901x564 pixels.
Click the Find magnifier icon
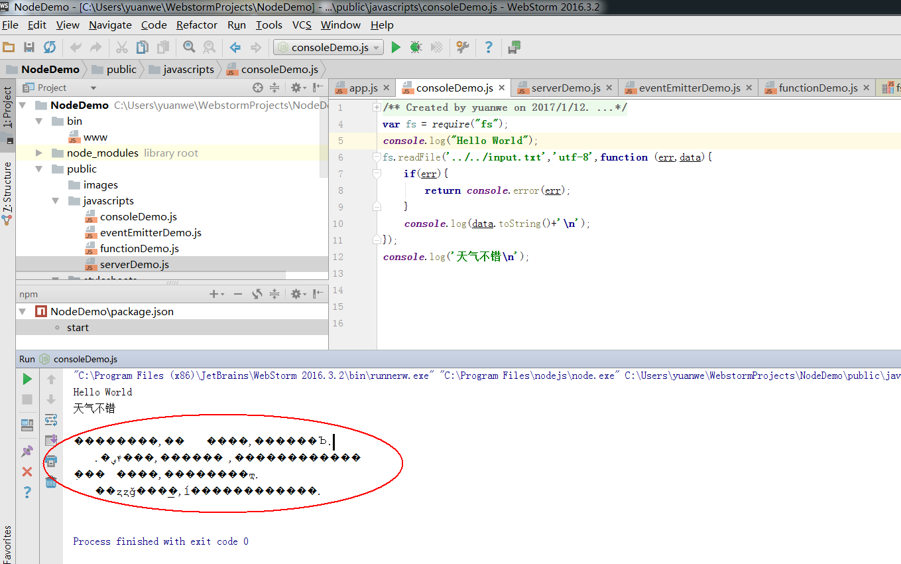click(x=189, y=47)
